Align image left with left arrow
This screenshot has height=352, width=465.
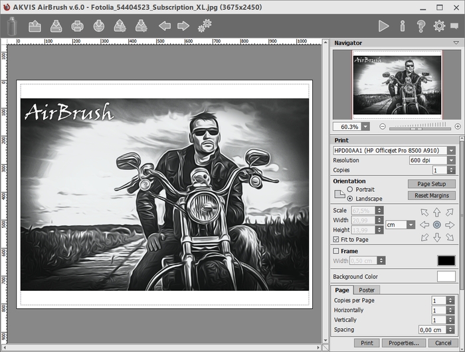[x=424, y=224]
